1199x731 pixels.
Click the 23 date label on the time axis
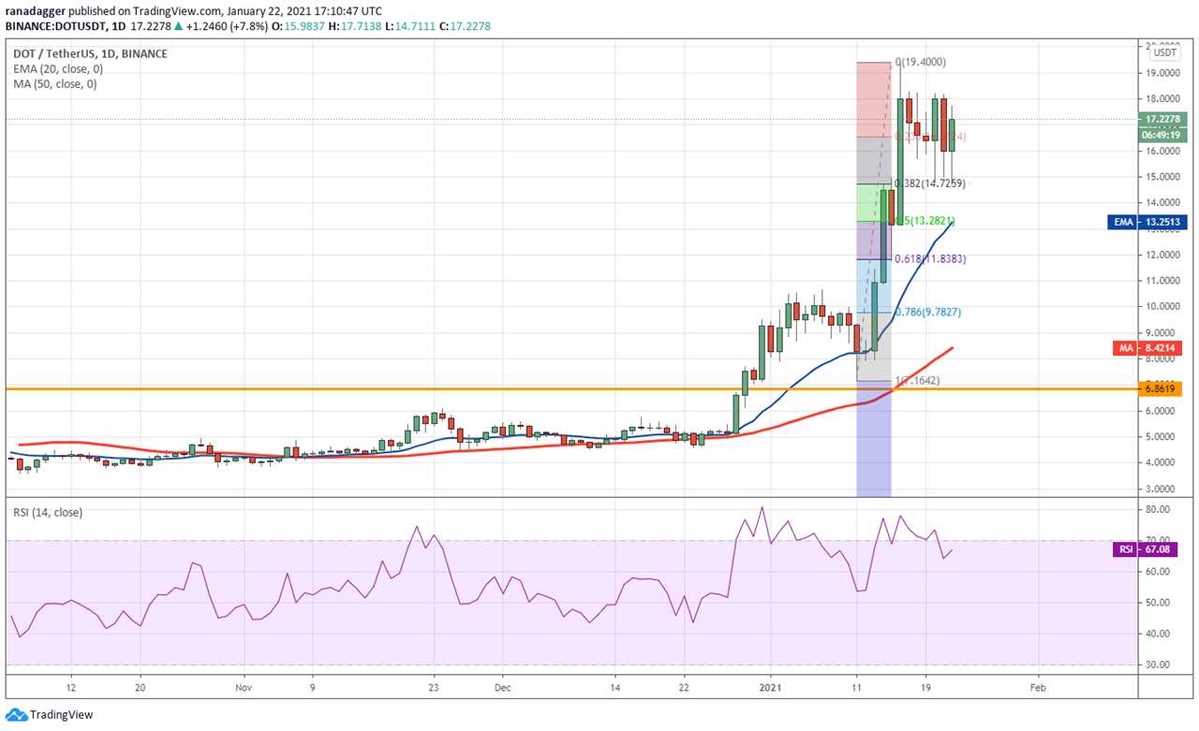click(x=433, y=686)
